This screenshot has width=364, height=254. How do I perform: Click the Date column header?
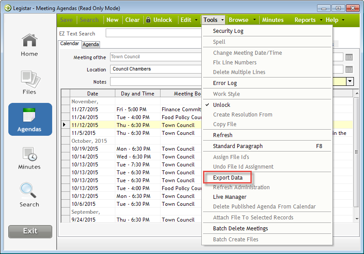(93, 93)
